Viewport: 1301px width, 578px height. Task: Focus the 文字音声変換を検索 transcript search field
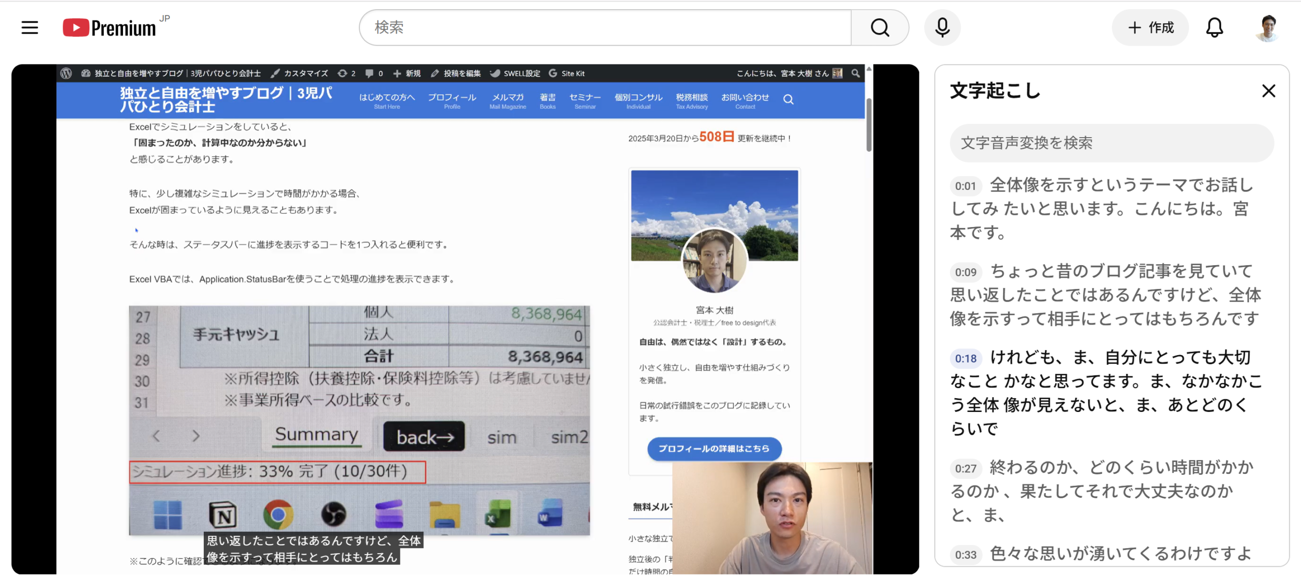click(1111, 143)
